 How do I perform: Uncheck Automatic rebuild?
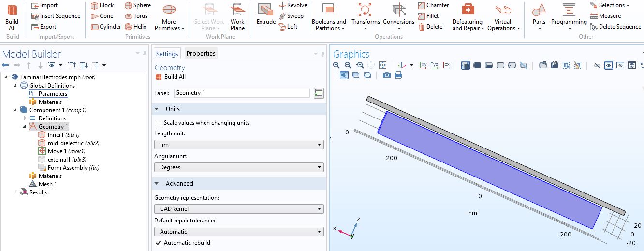tap(158, 243)
